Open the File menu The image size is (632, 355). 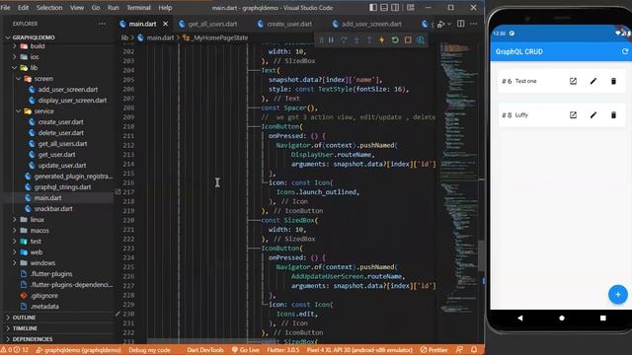[6, 7]
